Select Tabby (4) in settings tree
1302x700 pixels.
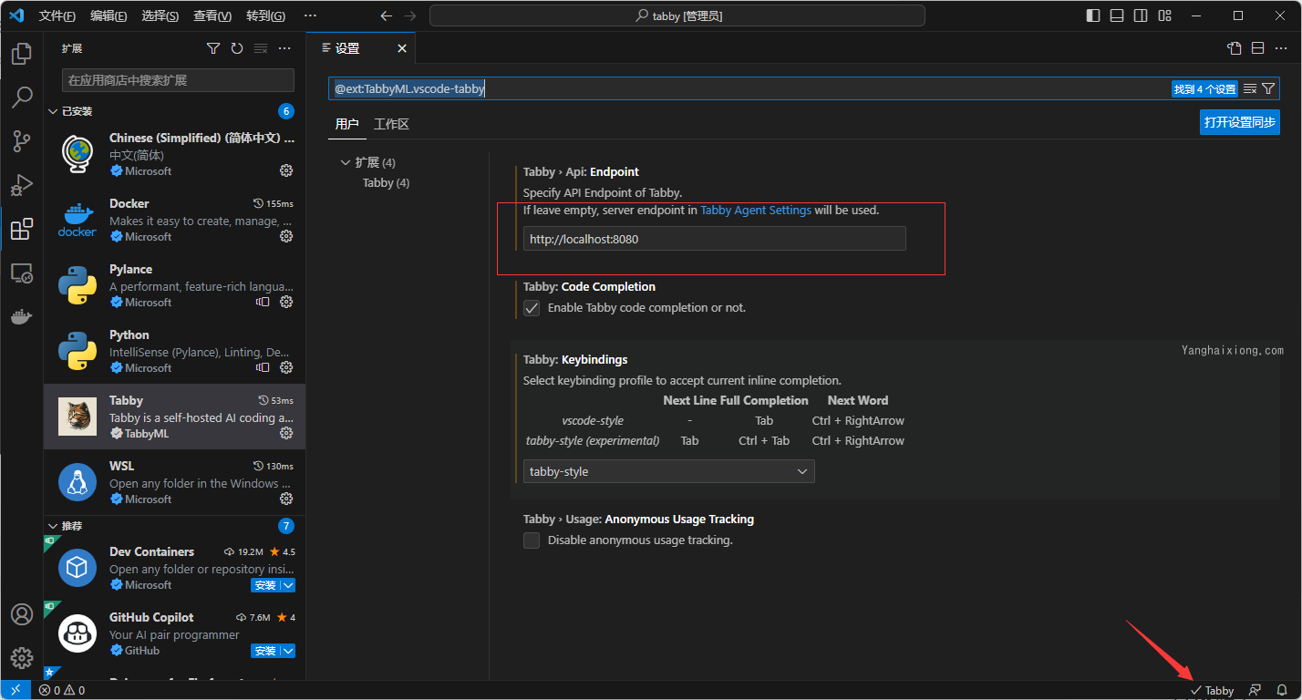point(386,182)
